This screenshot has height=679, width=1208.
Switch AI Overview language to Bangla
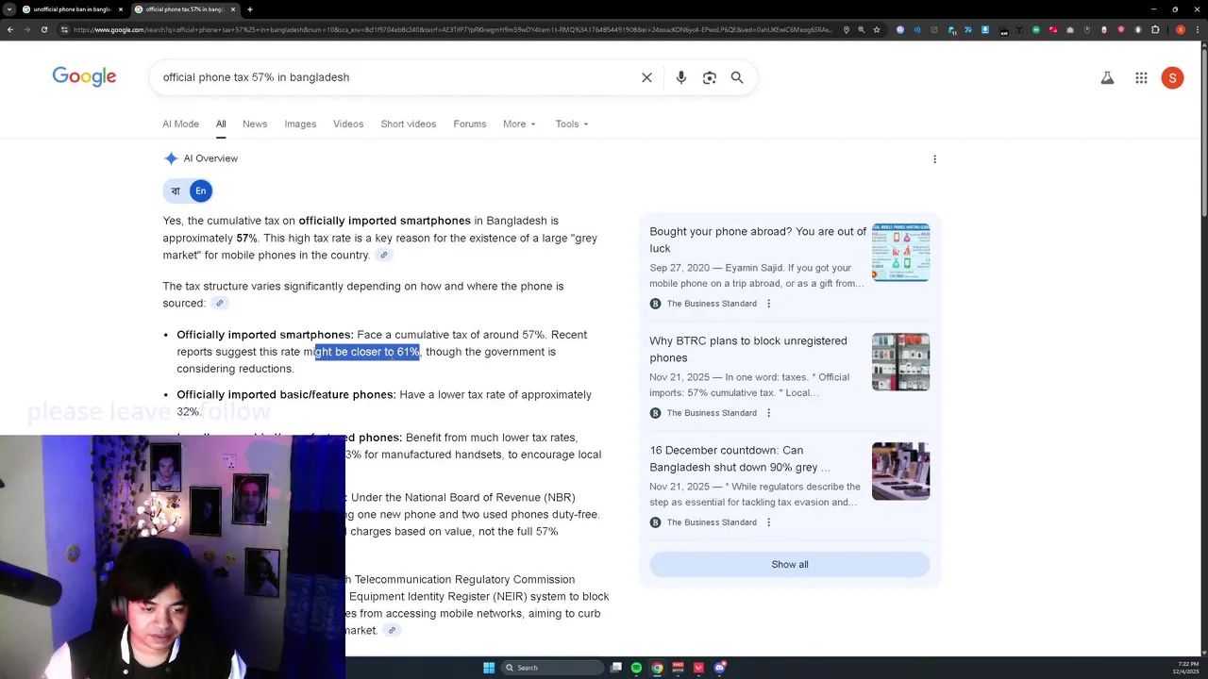176,191
